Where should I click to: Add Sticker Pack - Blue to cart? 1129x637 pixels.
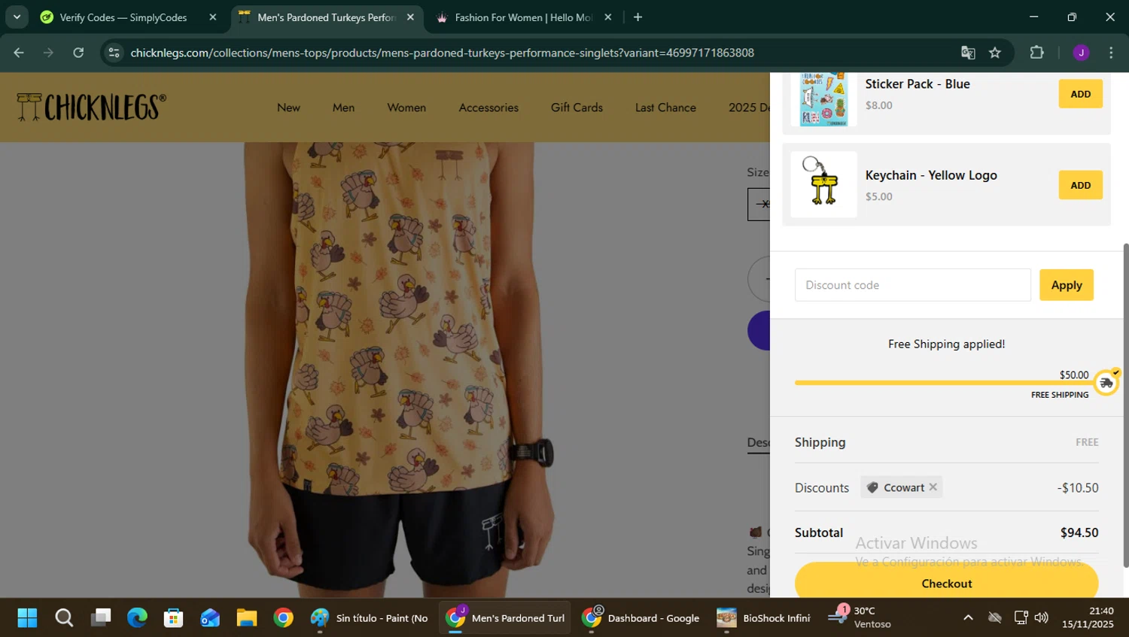[x=1080, y=94]
